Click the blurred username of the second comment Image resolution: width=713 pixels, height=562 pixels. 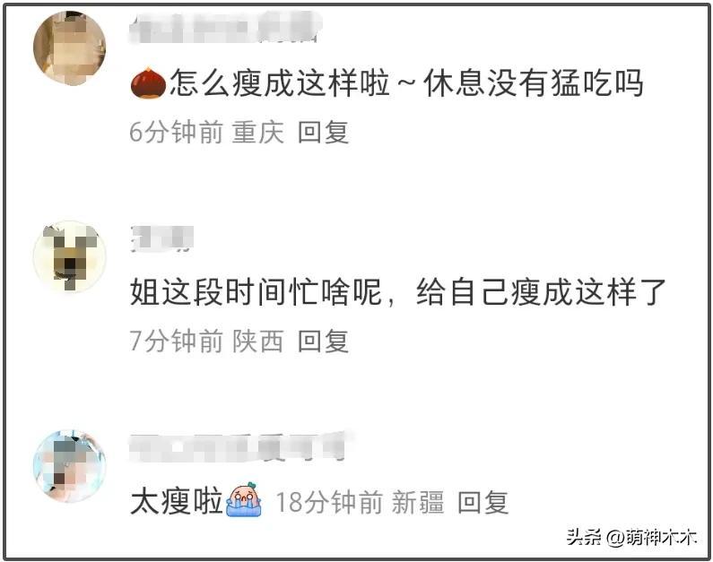pyautogui.click(x=161, y=238)
